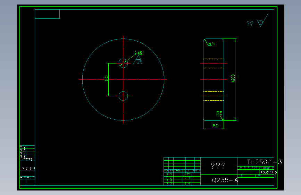Select the upper R5 fillet label

[x=211, y=44]
